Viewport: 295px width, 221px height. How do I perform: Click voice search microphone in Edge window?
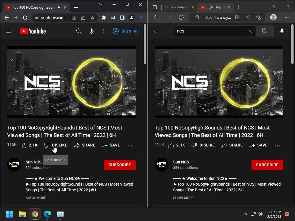pos(282,31)
